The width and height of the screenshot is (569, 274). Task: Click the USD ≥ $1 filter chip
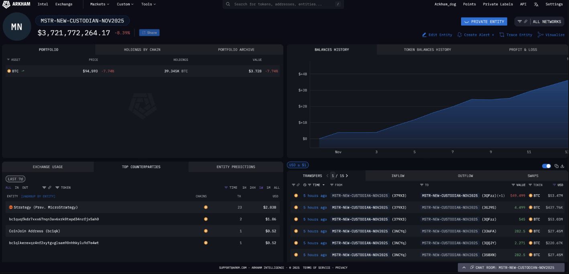(x=297, y=165)
